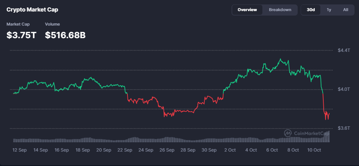Click the $4.4T y-axis label
This screenshot has height=166, width=359.
pyautogui.click(x=344, y=50)
